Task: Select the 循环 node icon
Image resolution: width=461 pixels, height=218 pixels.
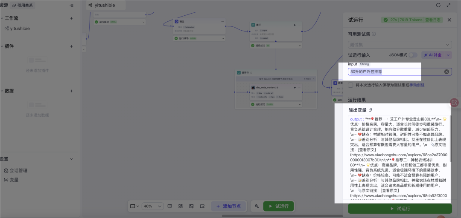Action: coord(253,25)
